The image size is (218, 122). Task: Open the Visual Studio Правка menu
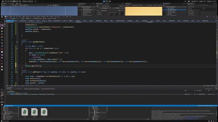coord(11,17)
